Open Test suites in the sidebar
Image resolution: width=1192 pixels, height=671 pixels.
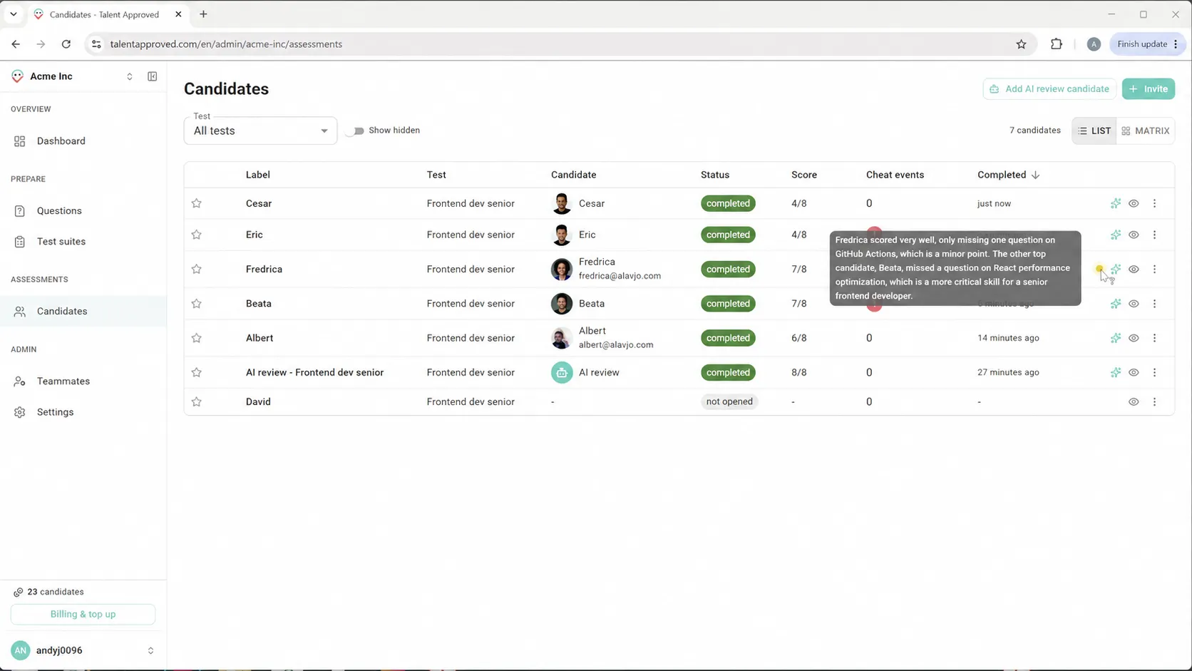tap(83, 242)
